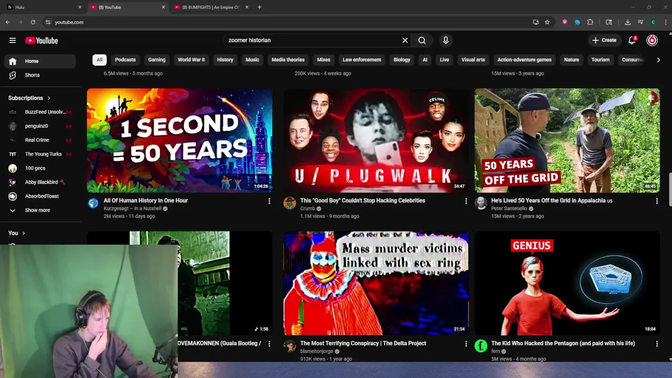672x378 pixels.
Task: Bookmark the page with the star icon
Action: (x=547, y=22)
